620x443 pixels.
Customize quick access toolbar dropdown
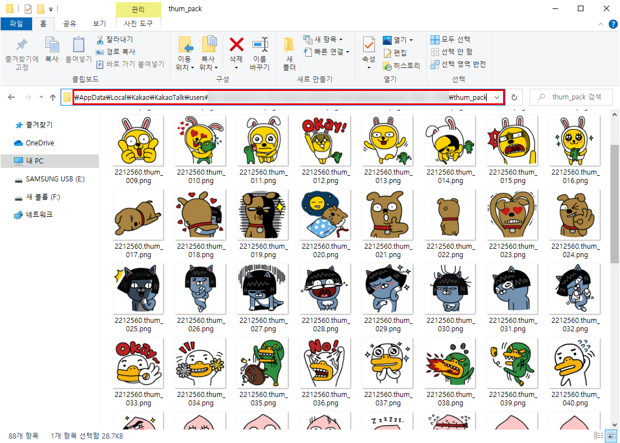[51, 9]
